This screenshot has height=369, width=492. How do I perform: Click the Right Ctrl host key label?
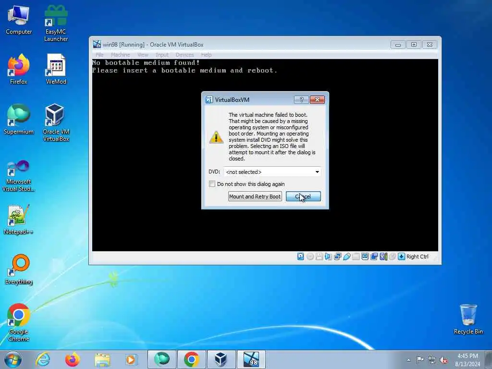click(418, 257)
